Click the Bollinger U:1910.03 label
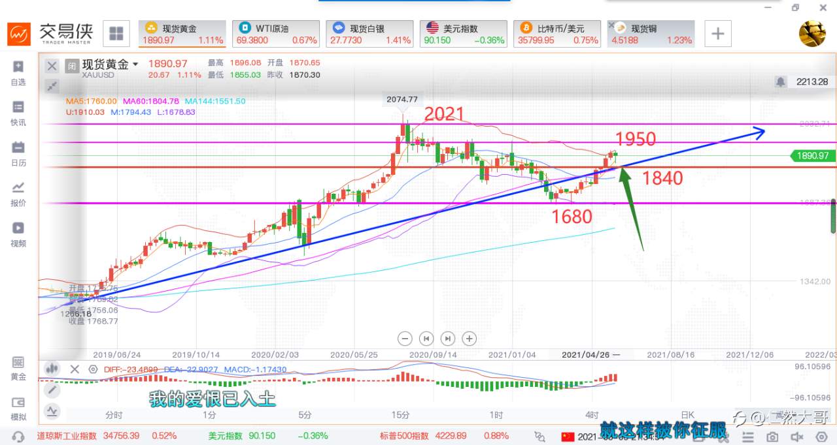Screen dimensions: 837x445 coord(85,112)
